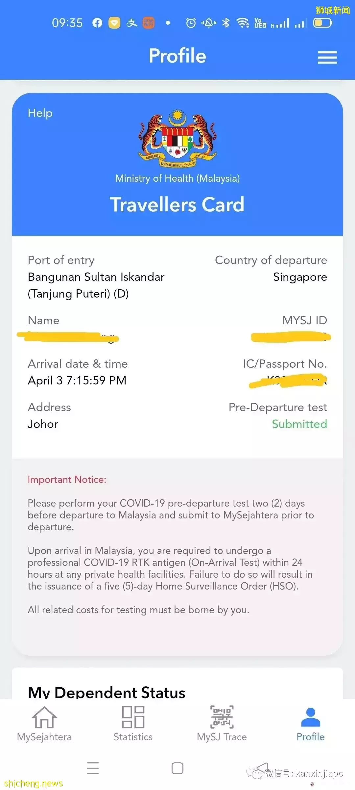355x790 pixels.
Task: Tap the Facebook notification icon in status bar
Action: 97,23
